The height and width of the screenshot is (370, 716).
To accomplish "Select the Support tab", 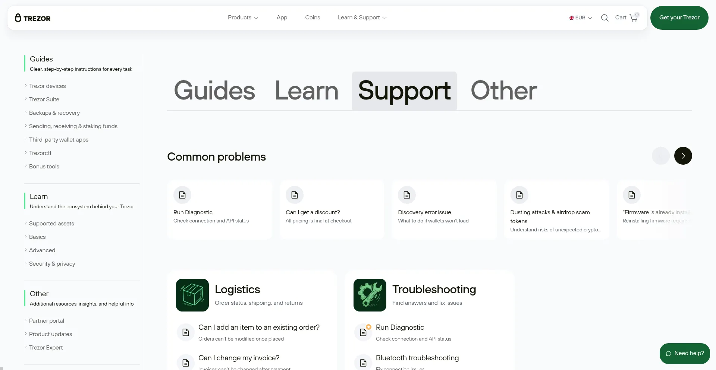I will (404, 91).
